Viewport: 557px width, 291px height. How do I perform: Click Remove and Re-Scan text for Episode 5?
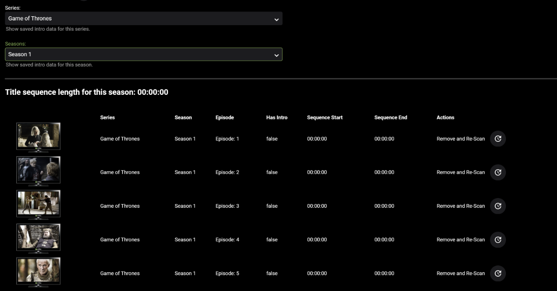pyautogui.click(x=460, y=273)
